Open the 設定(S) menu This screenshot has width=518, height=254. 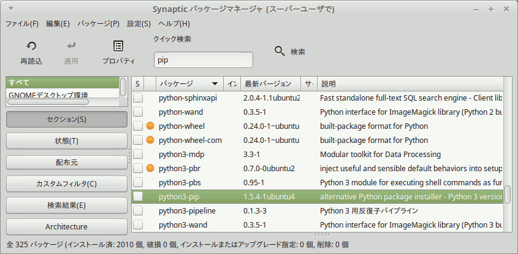click(x=139, y=24)
